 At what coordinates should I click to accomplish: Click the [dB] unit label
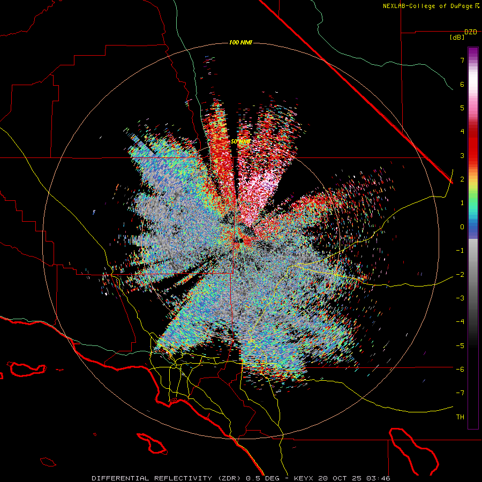(457, 37)
